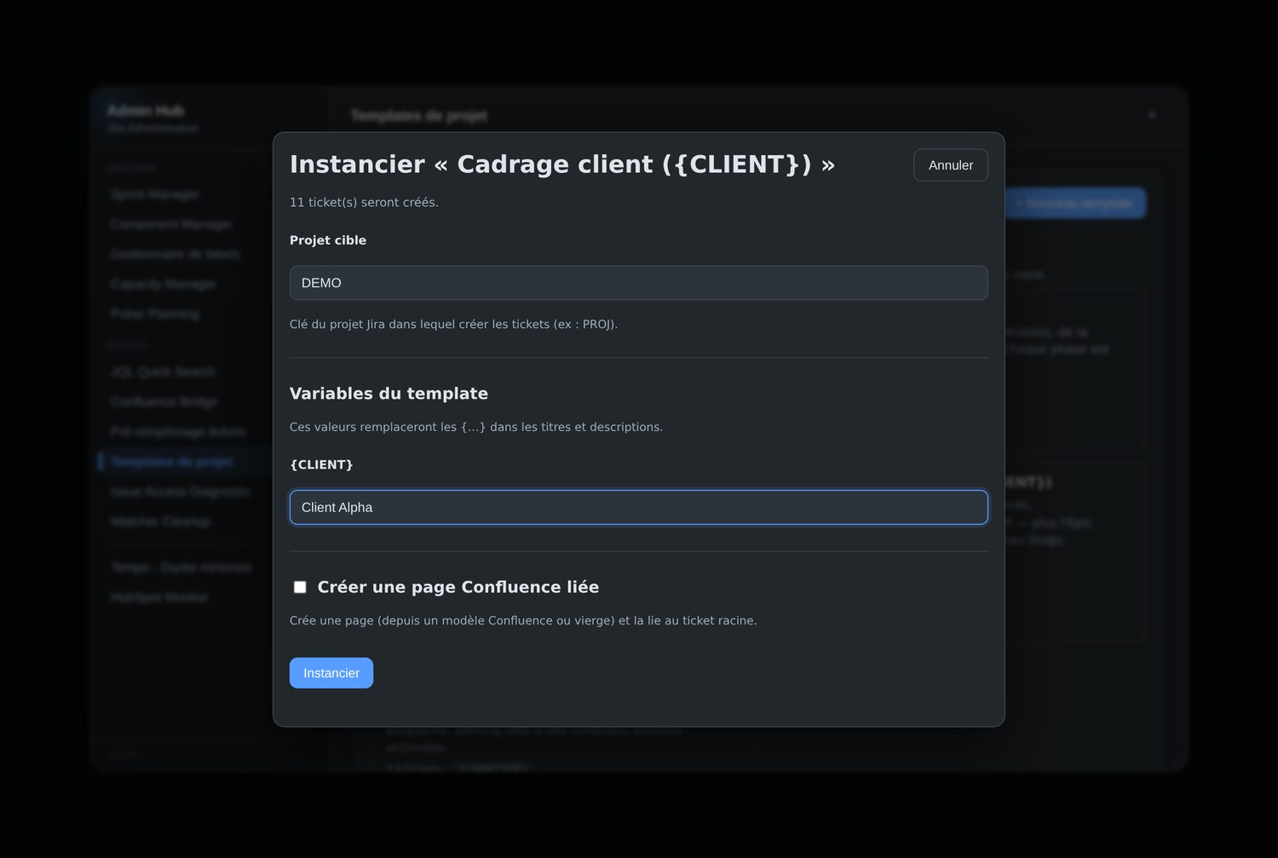Click the 'Ces valeurs remplaceront les {…}' description
This screenshot has width=1278, height=858.
pyautogui.click(x=476, y=427)
